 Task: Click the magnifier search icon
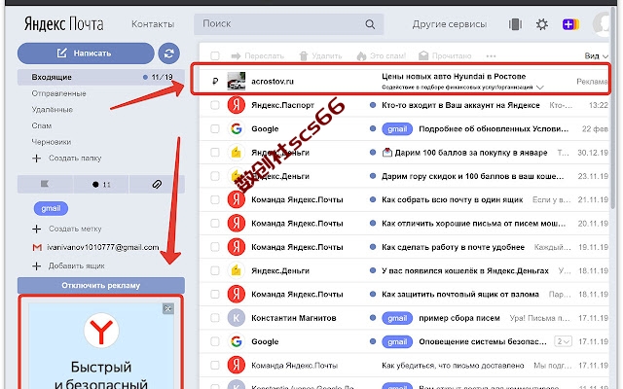tap(370, 24)
